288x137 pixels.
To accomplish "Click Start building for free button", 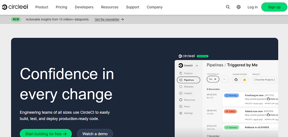I will pos(46,133).
